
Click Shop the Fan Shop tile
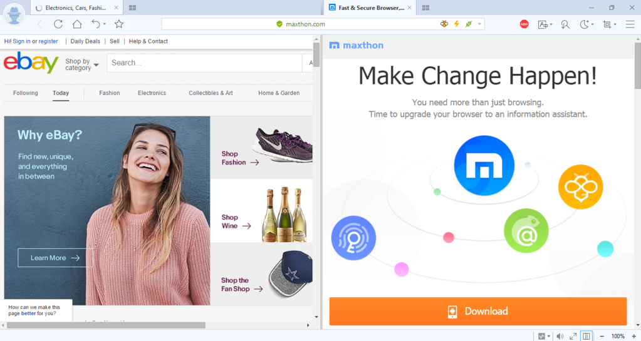coord(262,274)
